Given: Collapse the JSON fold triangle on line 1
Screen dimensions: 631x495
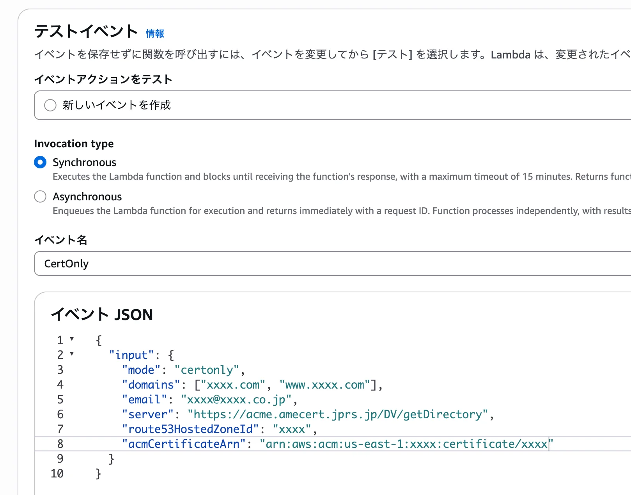Looking at the screenshot, I should pyautogui.click(x=71, y=339).
